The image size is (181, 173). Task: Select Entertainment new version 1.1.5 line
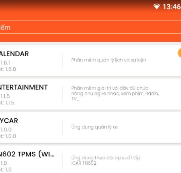(x=5, y=96)
